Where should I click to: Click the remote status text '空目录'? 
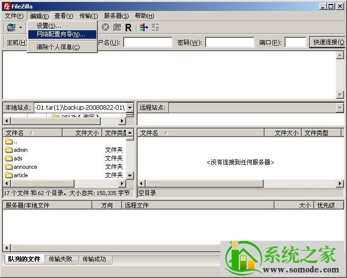(147, 193)
